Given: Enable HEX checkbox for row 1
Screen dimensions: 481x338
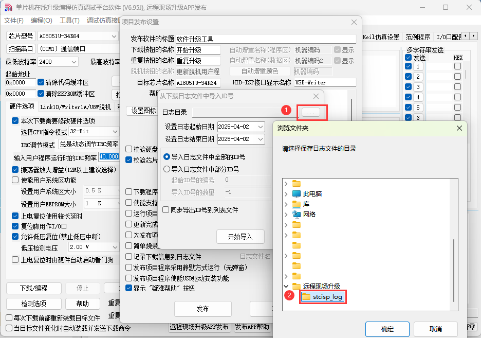Looking at the screenshot, I should click(457, 66).
